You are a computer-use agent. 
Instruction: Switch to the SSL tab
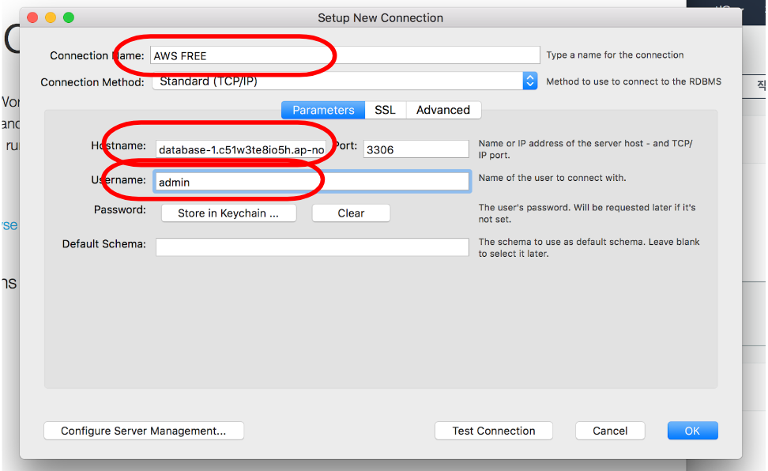pos(385,110)
